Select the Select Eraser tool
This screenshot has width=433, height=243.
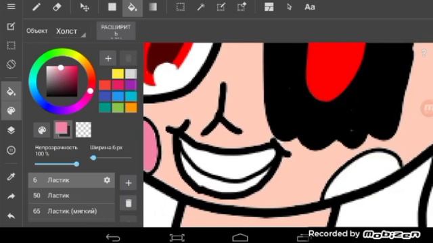click(x=242, y=7)
